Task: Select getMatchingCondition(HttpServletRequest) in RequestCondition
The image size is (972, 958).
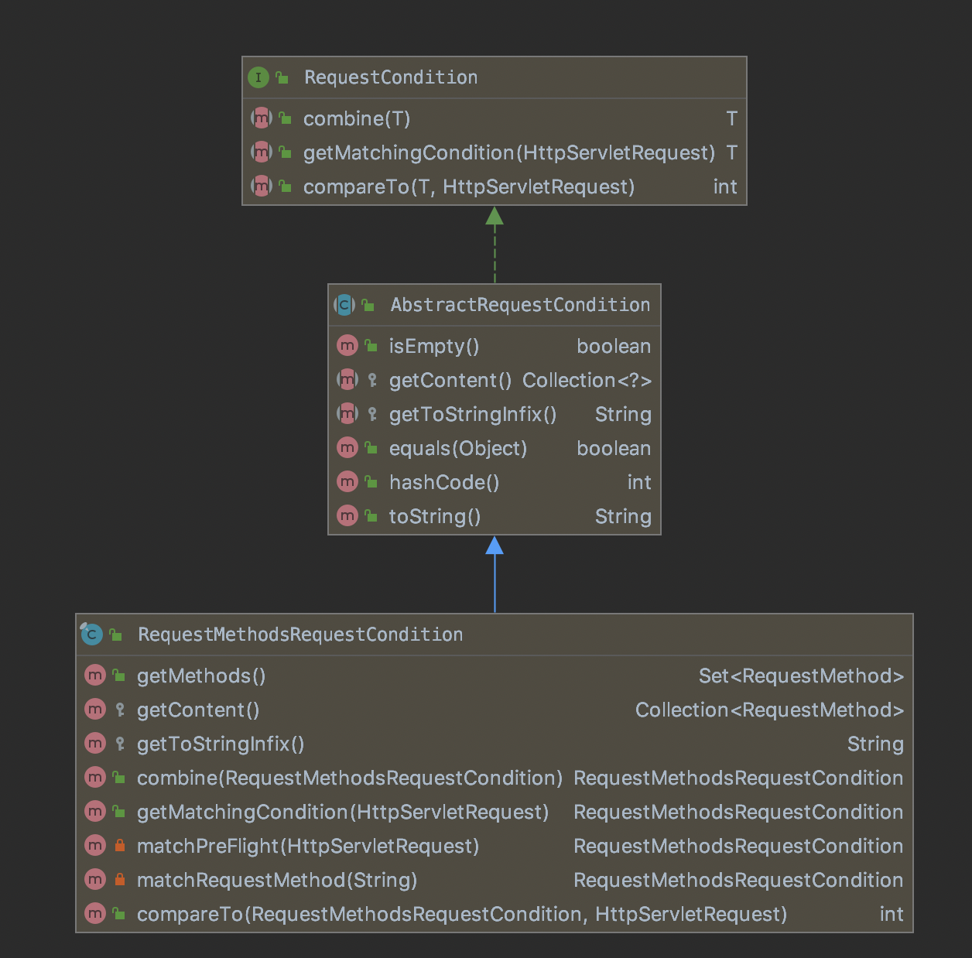Action: pyautogui.click(x=508, y=152)
